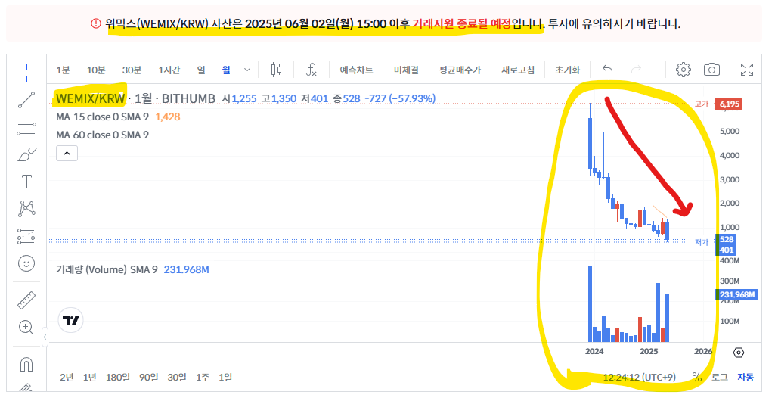The width and height of the screenshot is (775, 398).
Task: Take a chart snapshot with camera
Action: [x=711, y=70]
